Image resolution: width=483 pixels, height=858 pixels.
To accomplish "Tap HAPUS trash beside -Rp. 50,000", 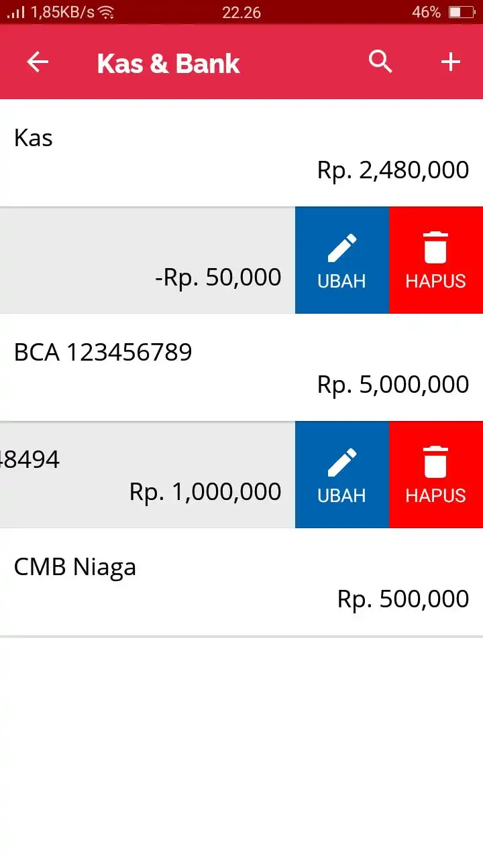I will point(436,260).
